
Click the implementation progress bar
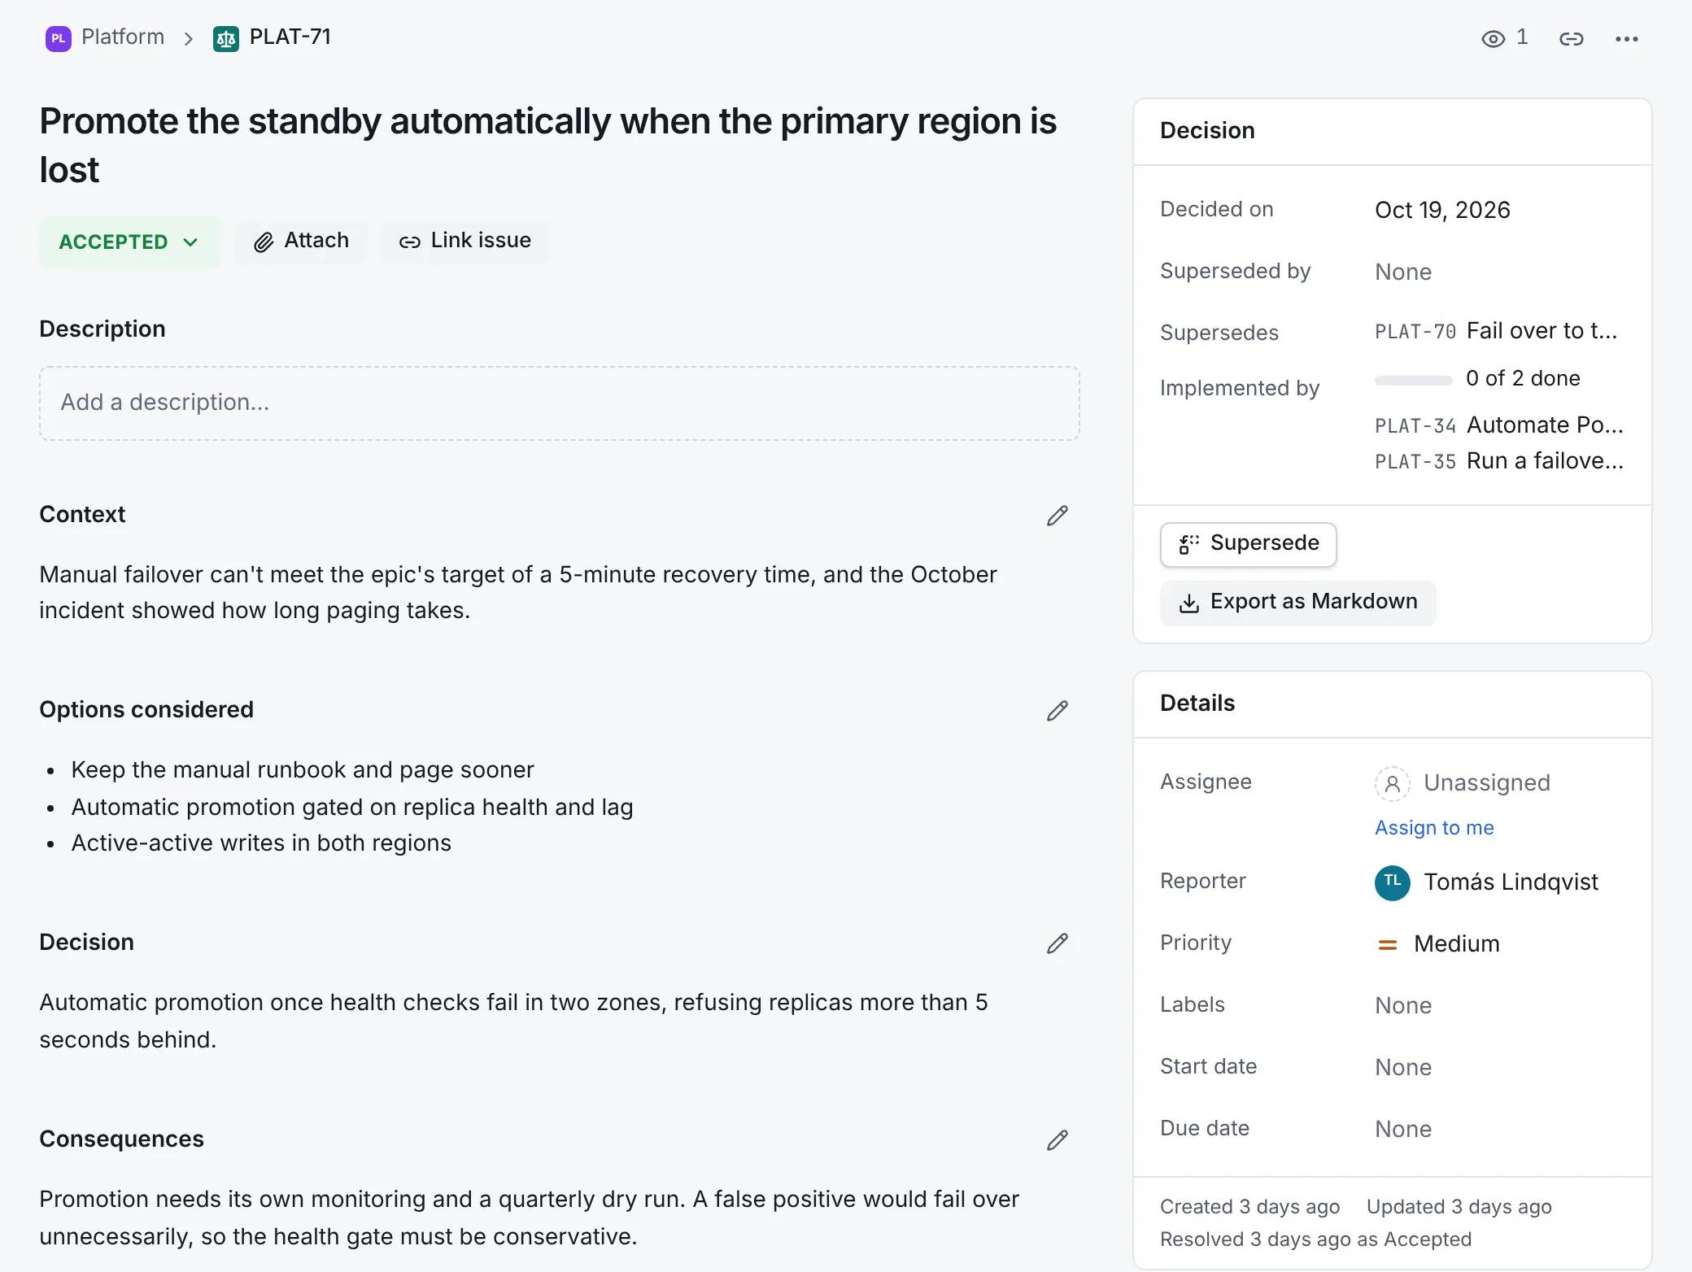coord(1413,380)
